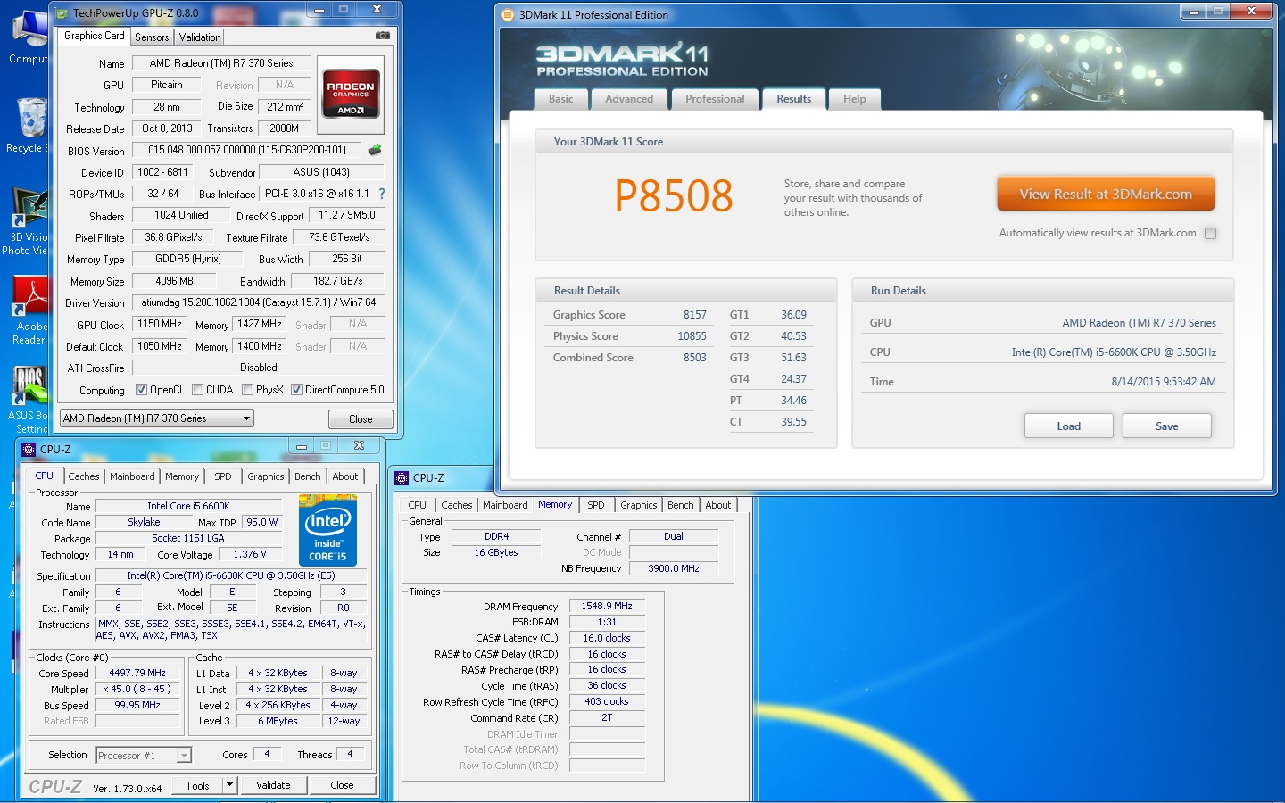
Task: Open SPD tab in left CPU-Z window
Action: click(x=223, y=476)
